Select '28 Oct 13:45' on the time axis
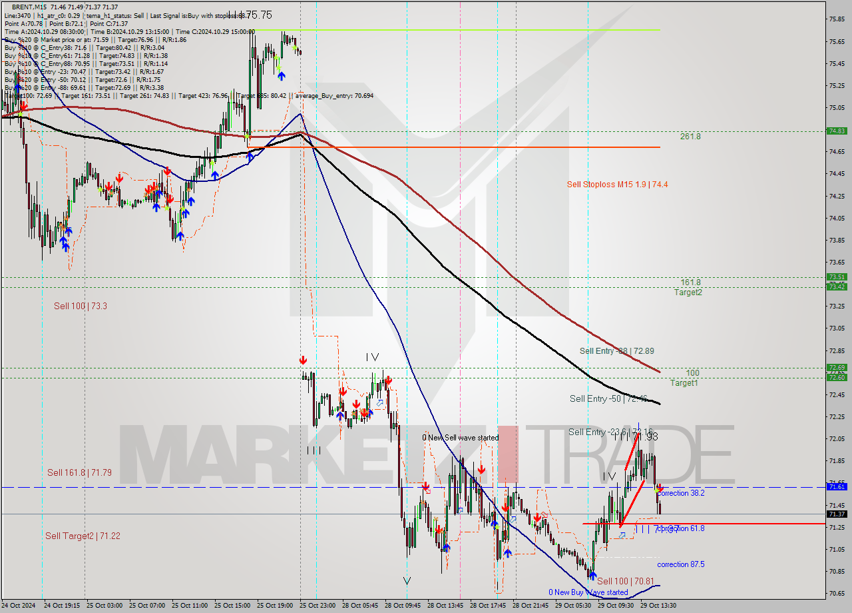Viewport: 852px width, 613px height. click(445, 606)
